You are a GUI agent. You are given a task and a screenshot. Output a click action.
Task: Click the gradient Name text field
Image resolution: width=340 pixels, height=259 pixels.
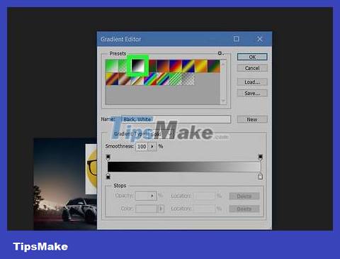tap(176, 119)
